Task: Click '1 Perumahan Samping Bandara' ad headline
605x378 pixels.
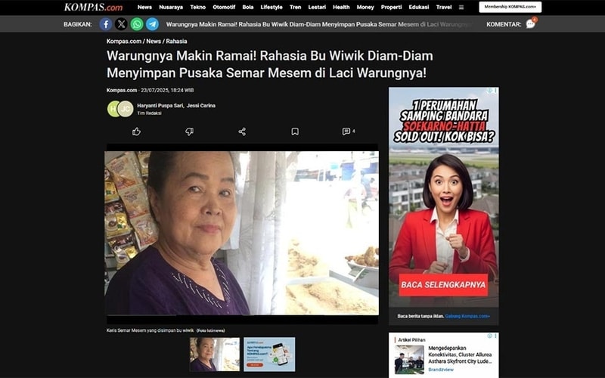Action: (444, 121)
